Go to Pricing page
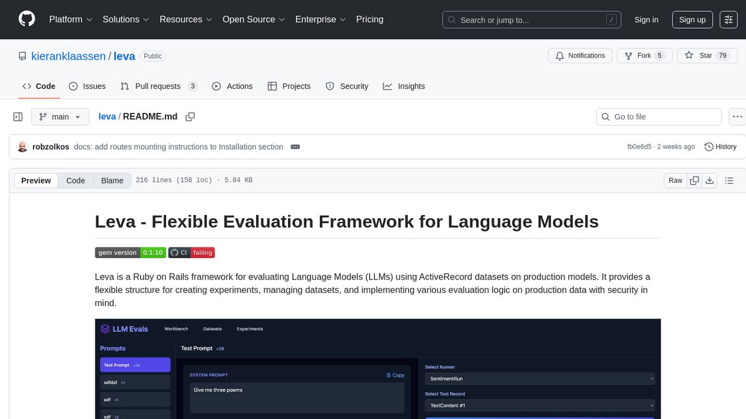 (370, 19)
